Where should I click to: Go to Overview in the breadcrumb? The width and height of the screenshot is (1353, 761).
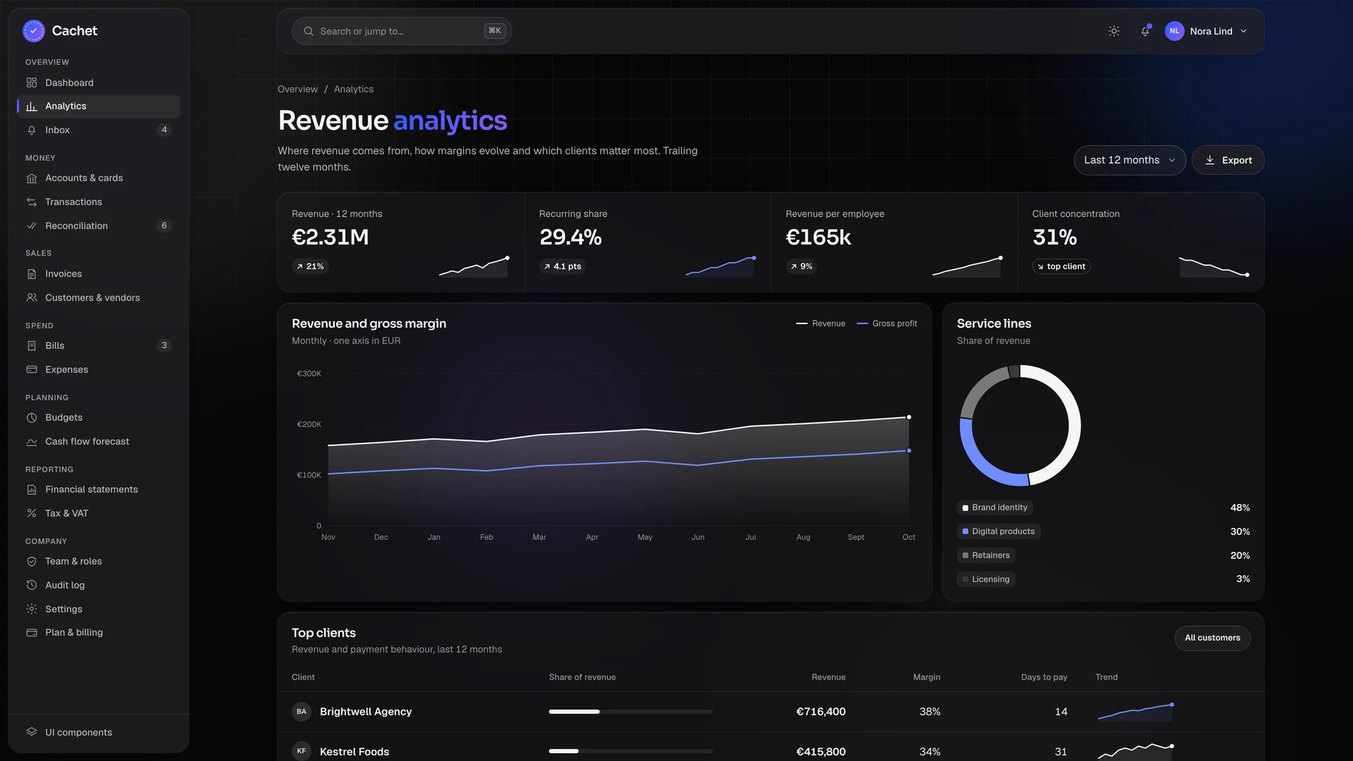pos(297,89)
